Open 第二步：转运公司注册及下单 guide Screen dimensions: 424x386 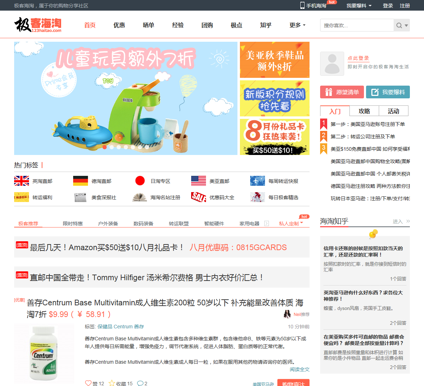click(x=363, y=137)
